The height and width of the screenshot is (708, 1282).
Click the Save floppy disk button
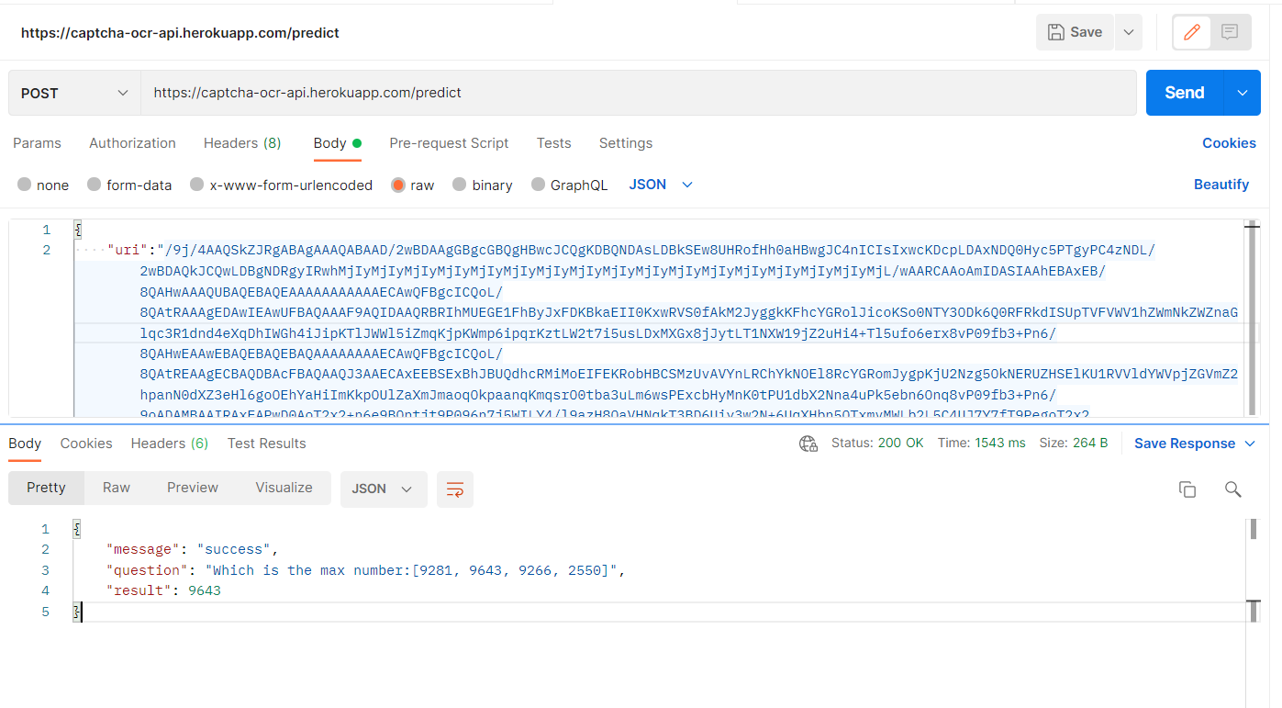point(1075,32)
